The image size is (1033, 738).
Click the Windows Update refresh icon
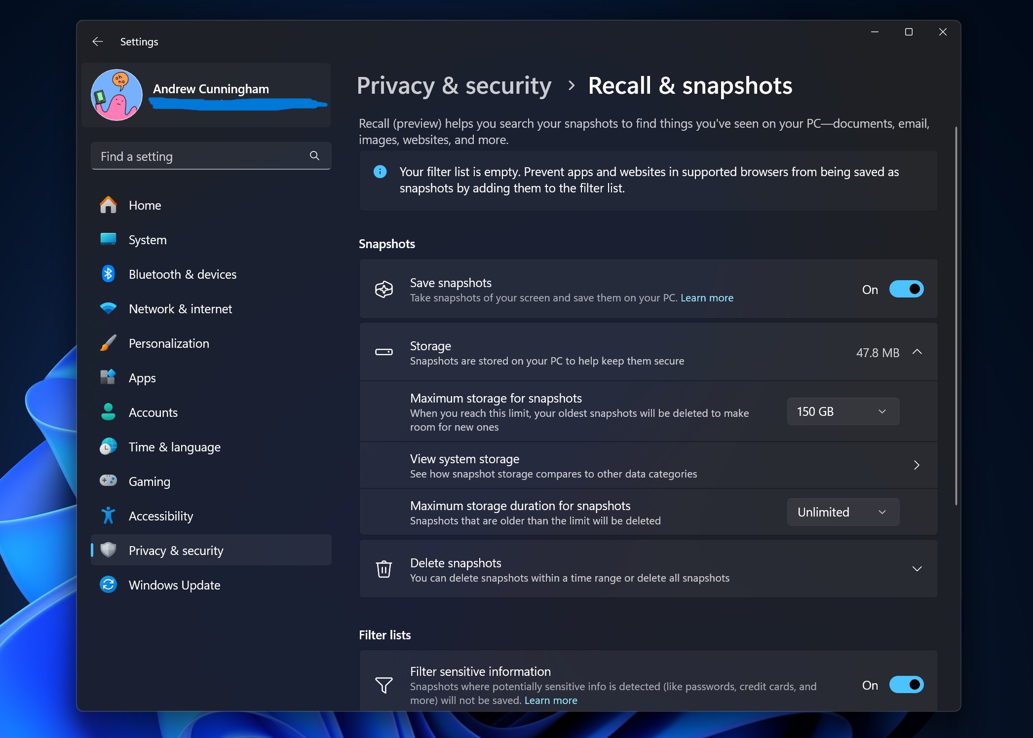(x=108, y=585)
